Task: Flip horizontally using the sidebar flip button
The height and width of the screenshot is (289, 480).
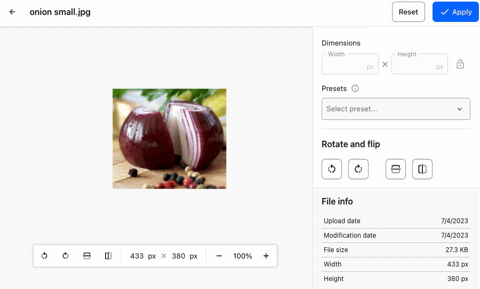Action: pos(422,169)
